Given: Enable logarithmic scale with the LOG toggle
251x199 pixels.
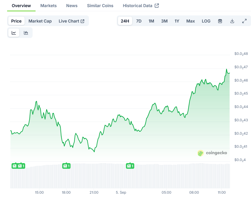Looking at the screenshot, I should (206, 21).
